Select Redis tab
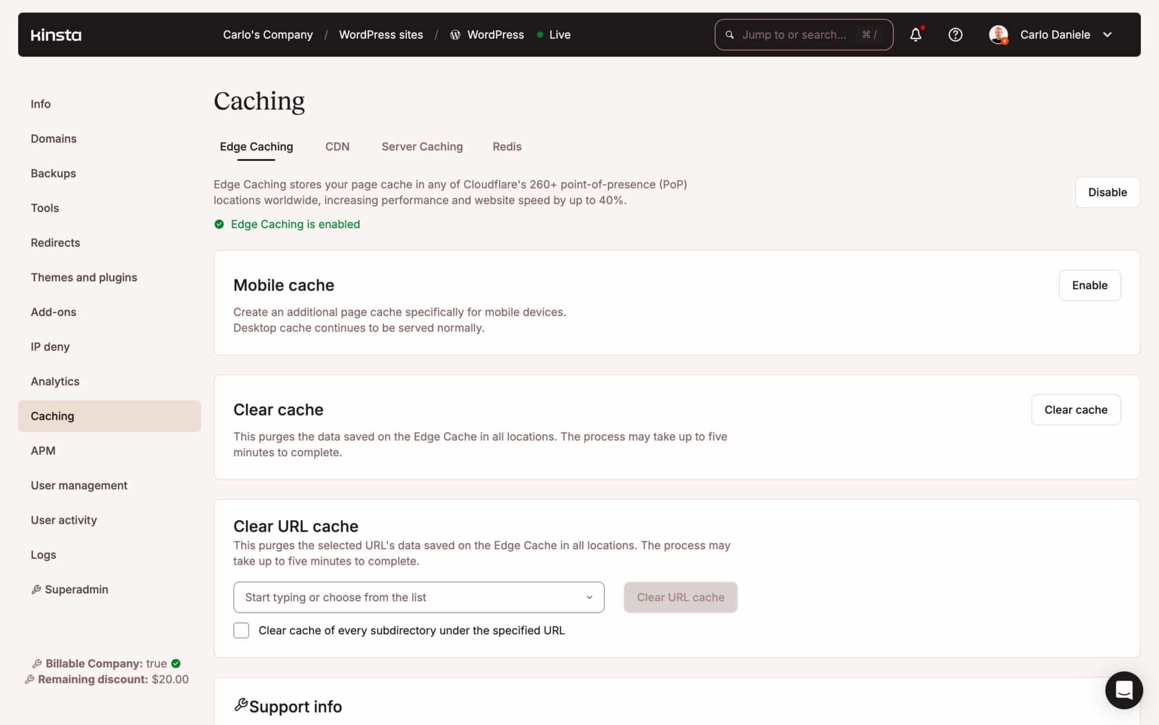The height and width of the screenshot is (725, 1159). click(506, 146)
